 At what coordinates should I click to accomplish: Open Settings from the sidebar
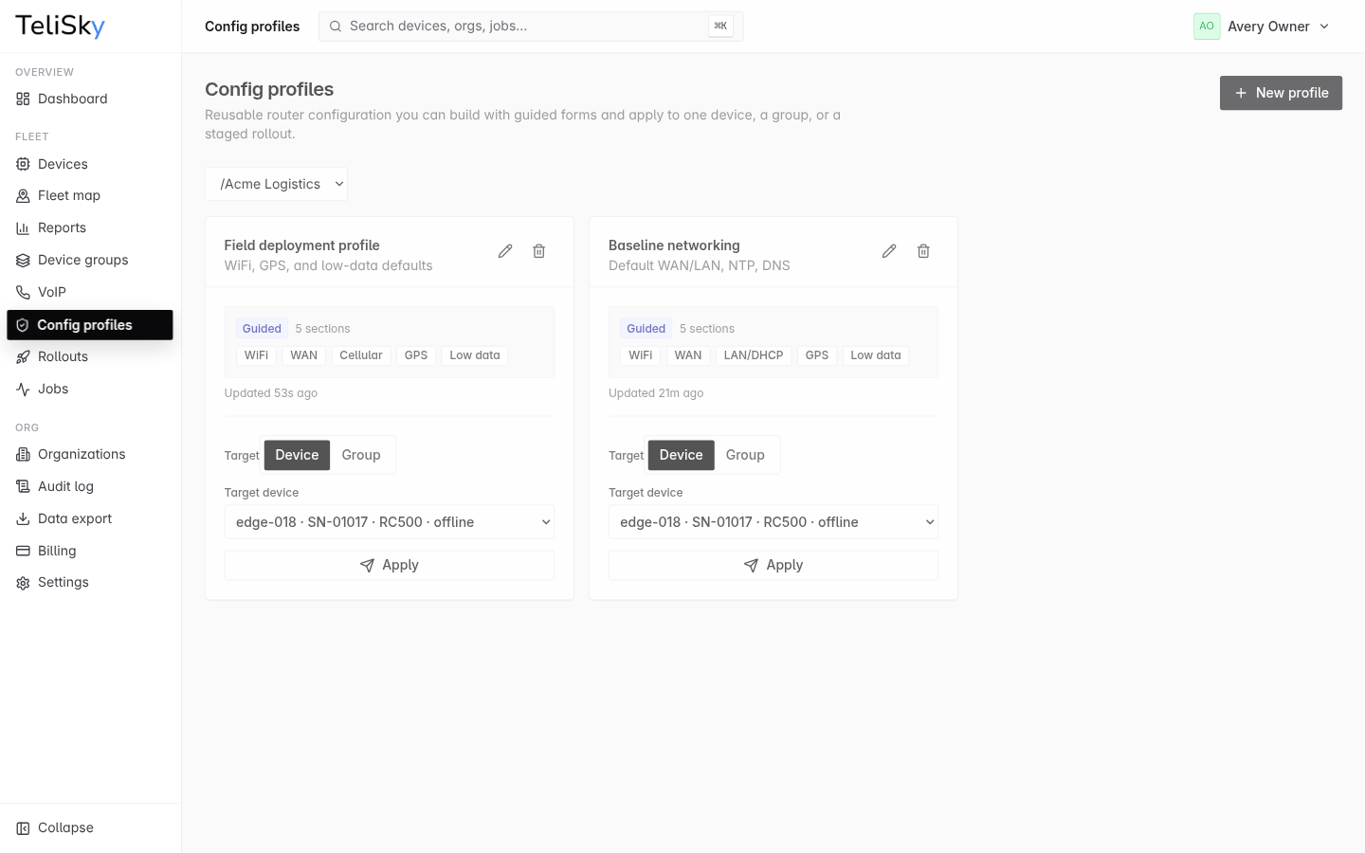click(x=90, y=582)
